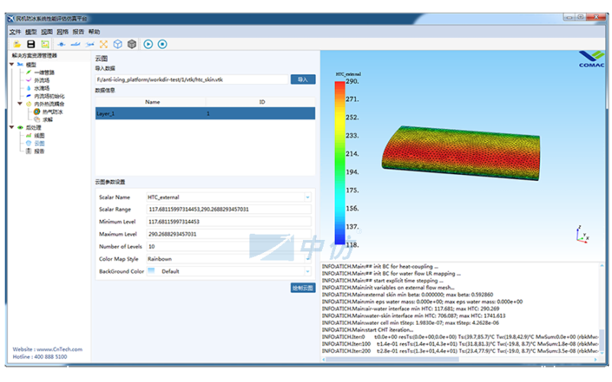Select 报告 under 后处理 in the tree
Viewport: 612px width, 382px height.
(x=40, y=151)
